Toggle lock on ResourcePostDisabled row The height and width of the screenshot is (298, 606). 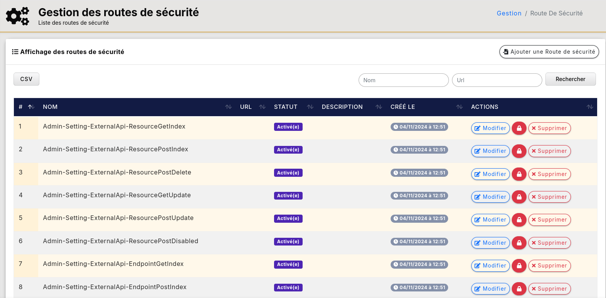click(519, 243)
